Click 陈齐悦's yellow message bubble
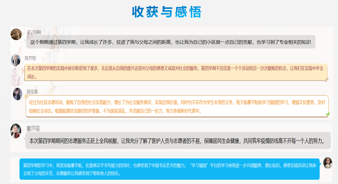The image size is (338, 184). click(175, 72)
